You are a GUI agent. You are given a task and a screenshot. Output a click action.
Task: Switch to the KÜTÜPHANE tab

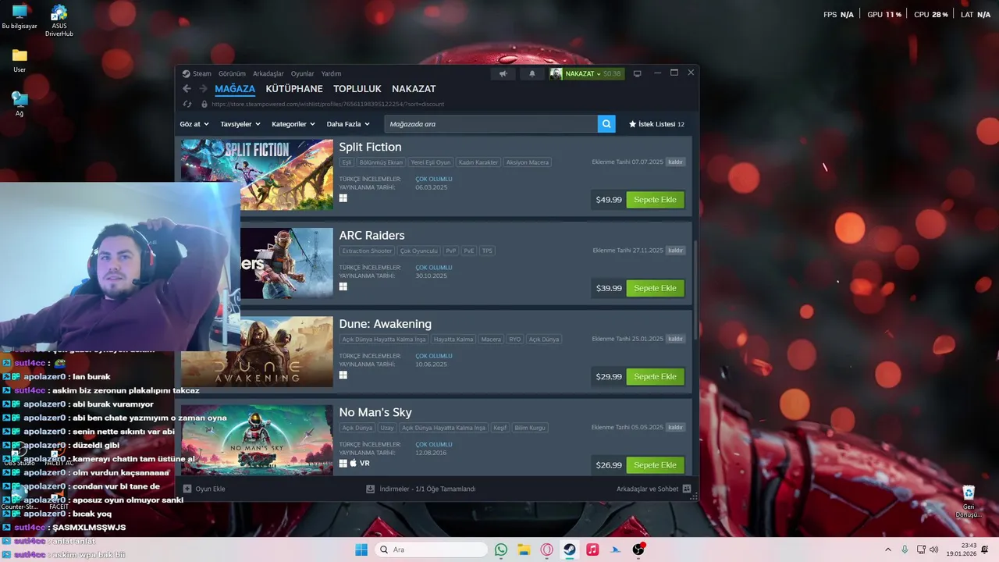coord(294,89)
